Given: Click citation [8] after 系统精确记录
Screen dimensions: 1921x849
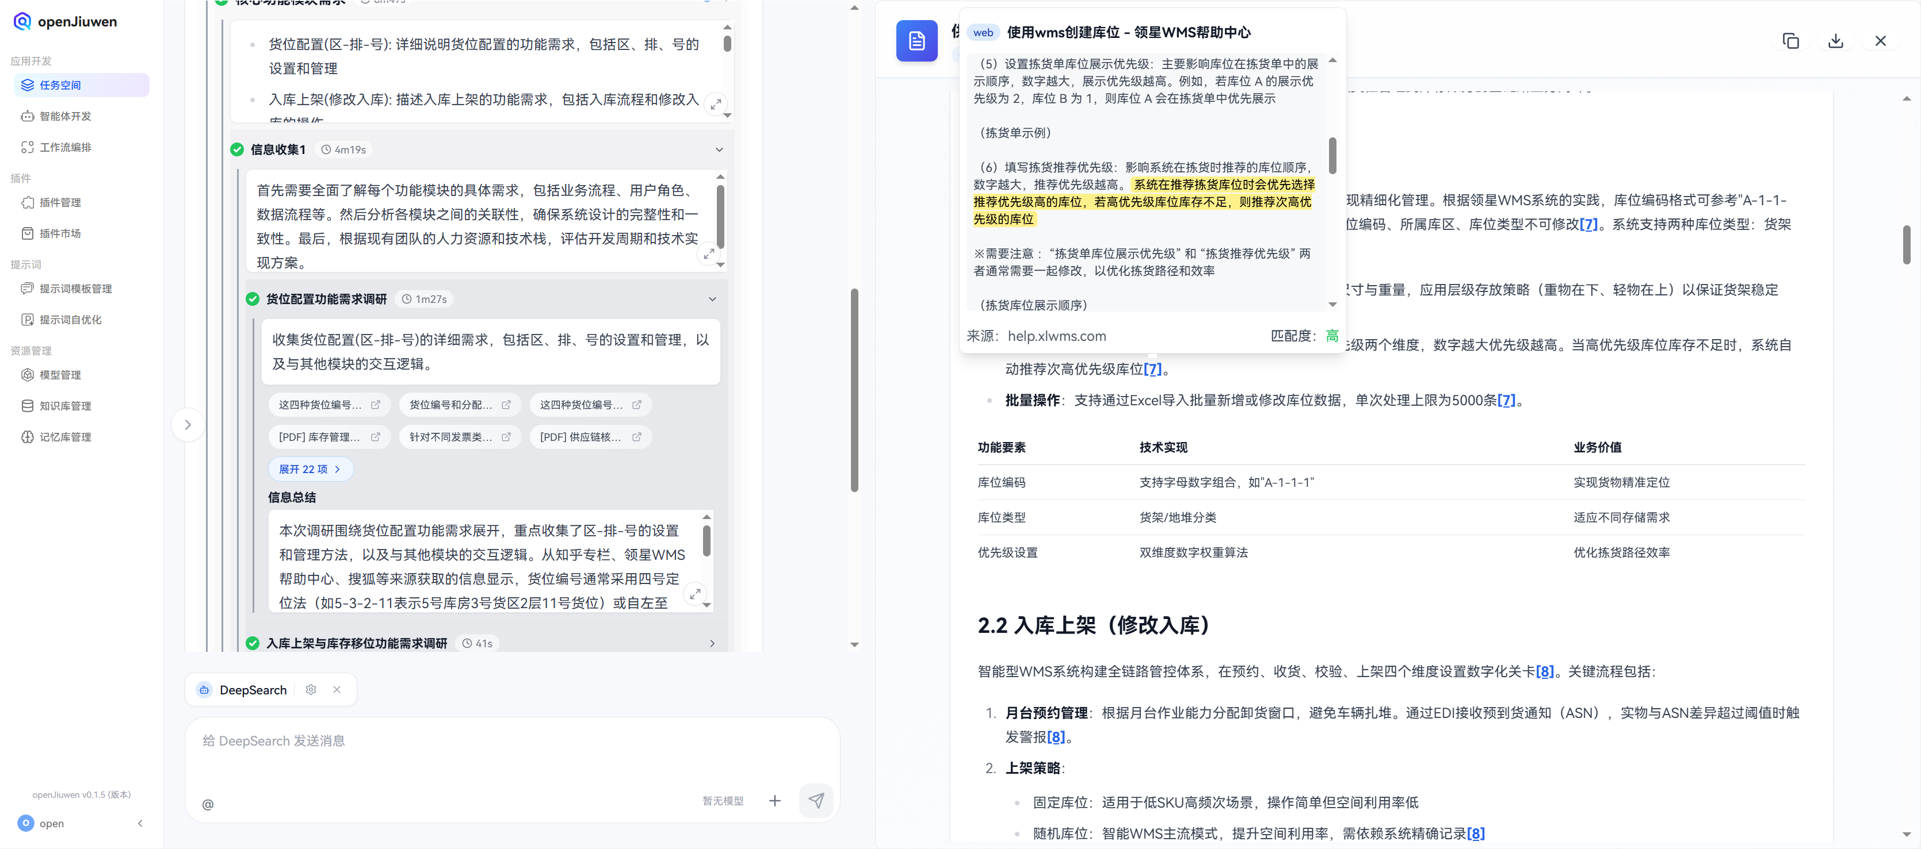Looking at the screenshot, I should tap(1476, 833).
